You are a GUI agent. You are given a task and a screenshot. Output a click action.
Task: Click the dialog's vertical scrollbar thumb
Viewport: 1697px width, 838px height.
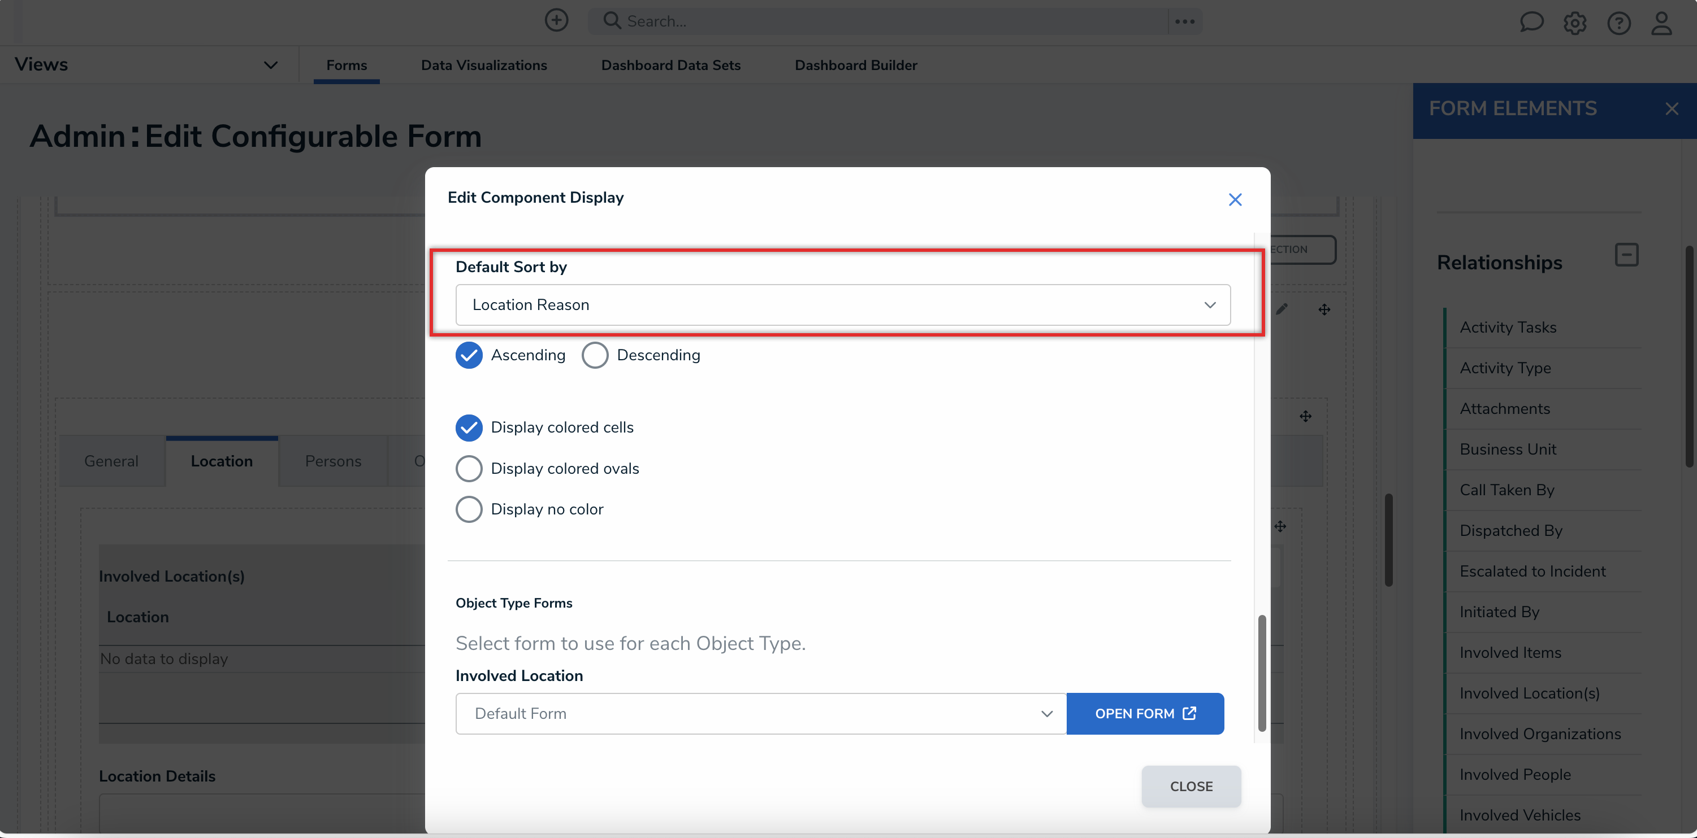tap(1262, 673)
